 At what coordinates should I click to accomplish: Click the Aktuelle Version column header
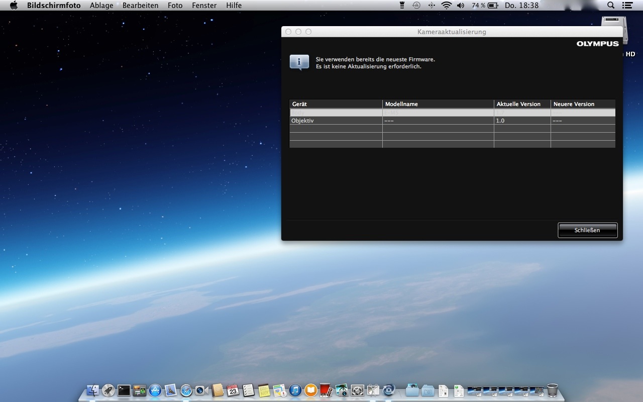click(x=521, y=104)
